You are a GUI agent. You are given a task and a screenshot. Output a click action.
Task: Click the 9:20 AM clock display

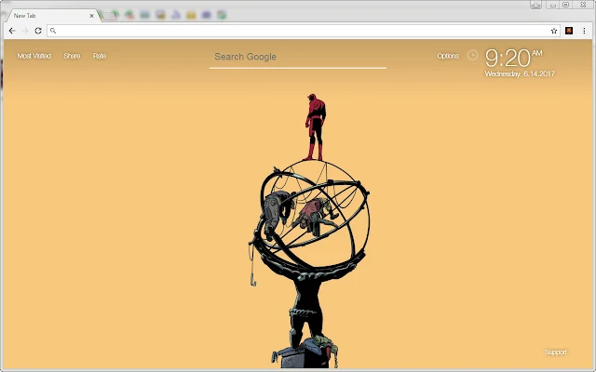(x=513, y=58)
